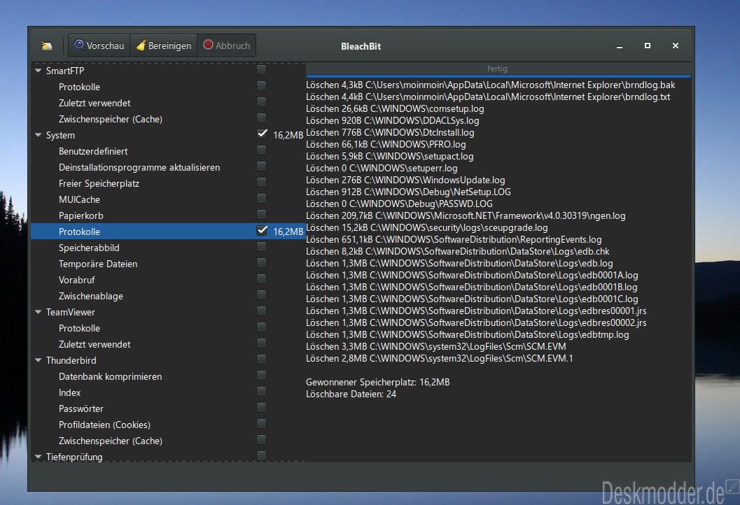
Task: Minimize the BleachBit window
Action: point(619,46)
